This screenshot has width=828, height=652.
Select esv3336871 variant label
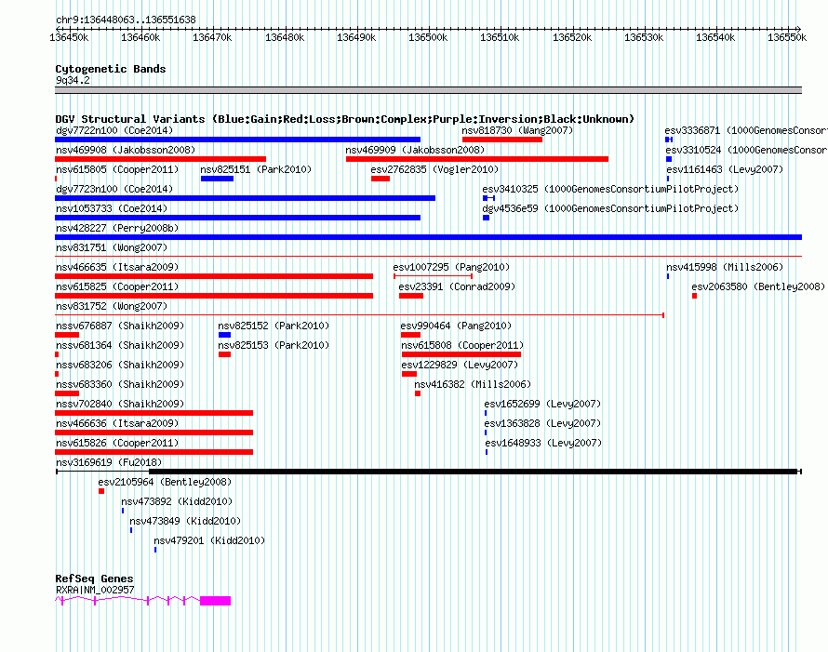click(746, 130)
